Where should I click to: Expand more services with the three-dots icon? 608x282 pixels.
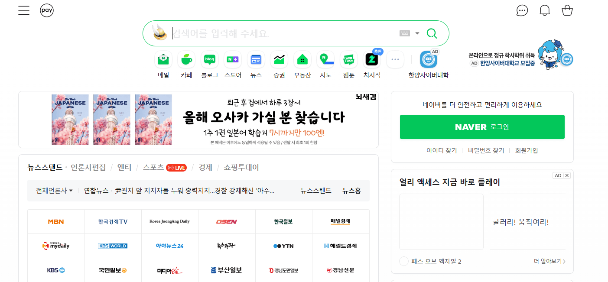395,59
